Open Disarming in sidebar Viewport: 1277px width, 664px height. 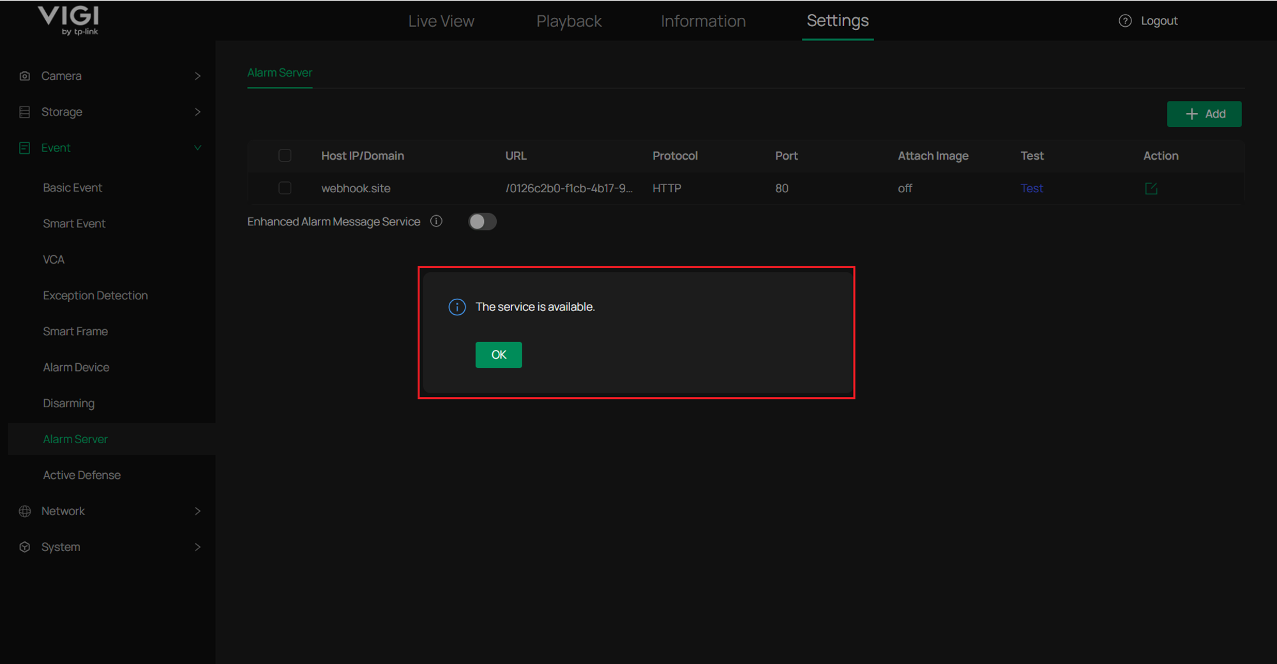pos(68,404)
